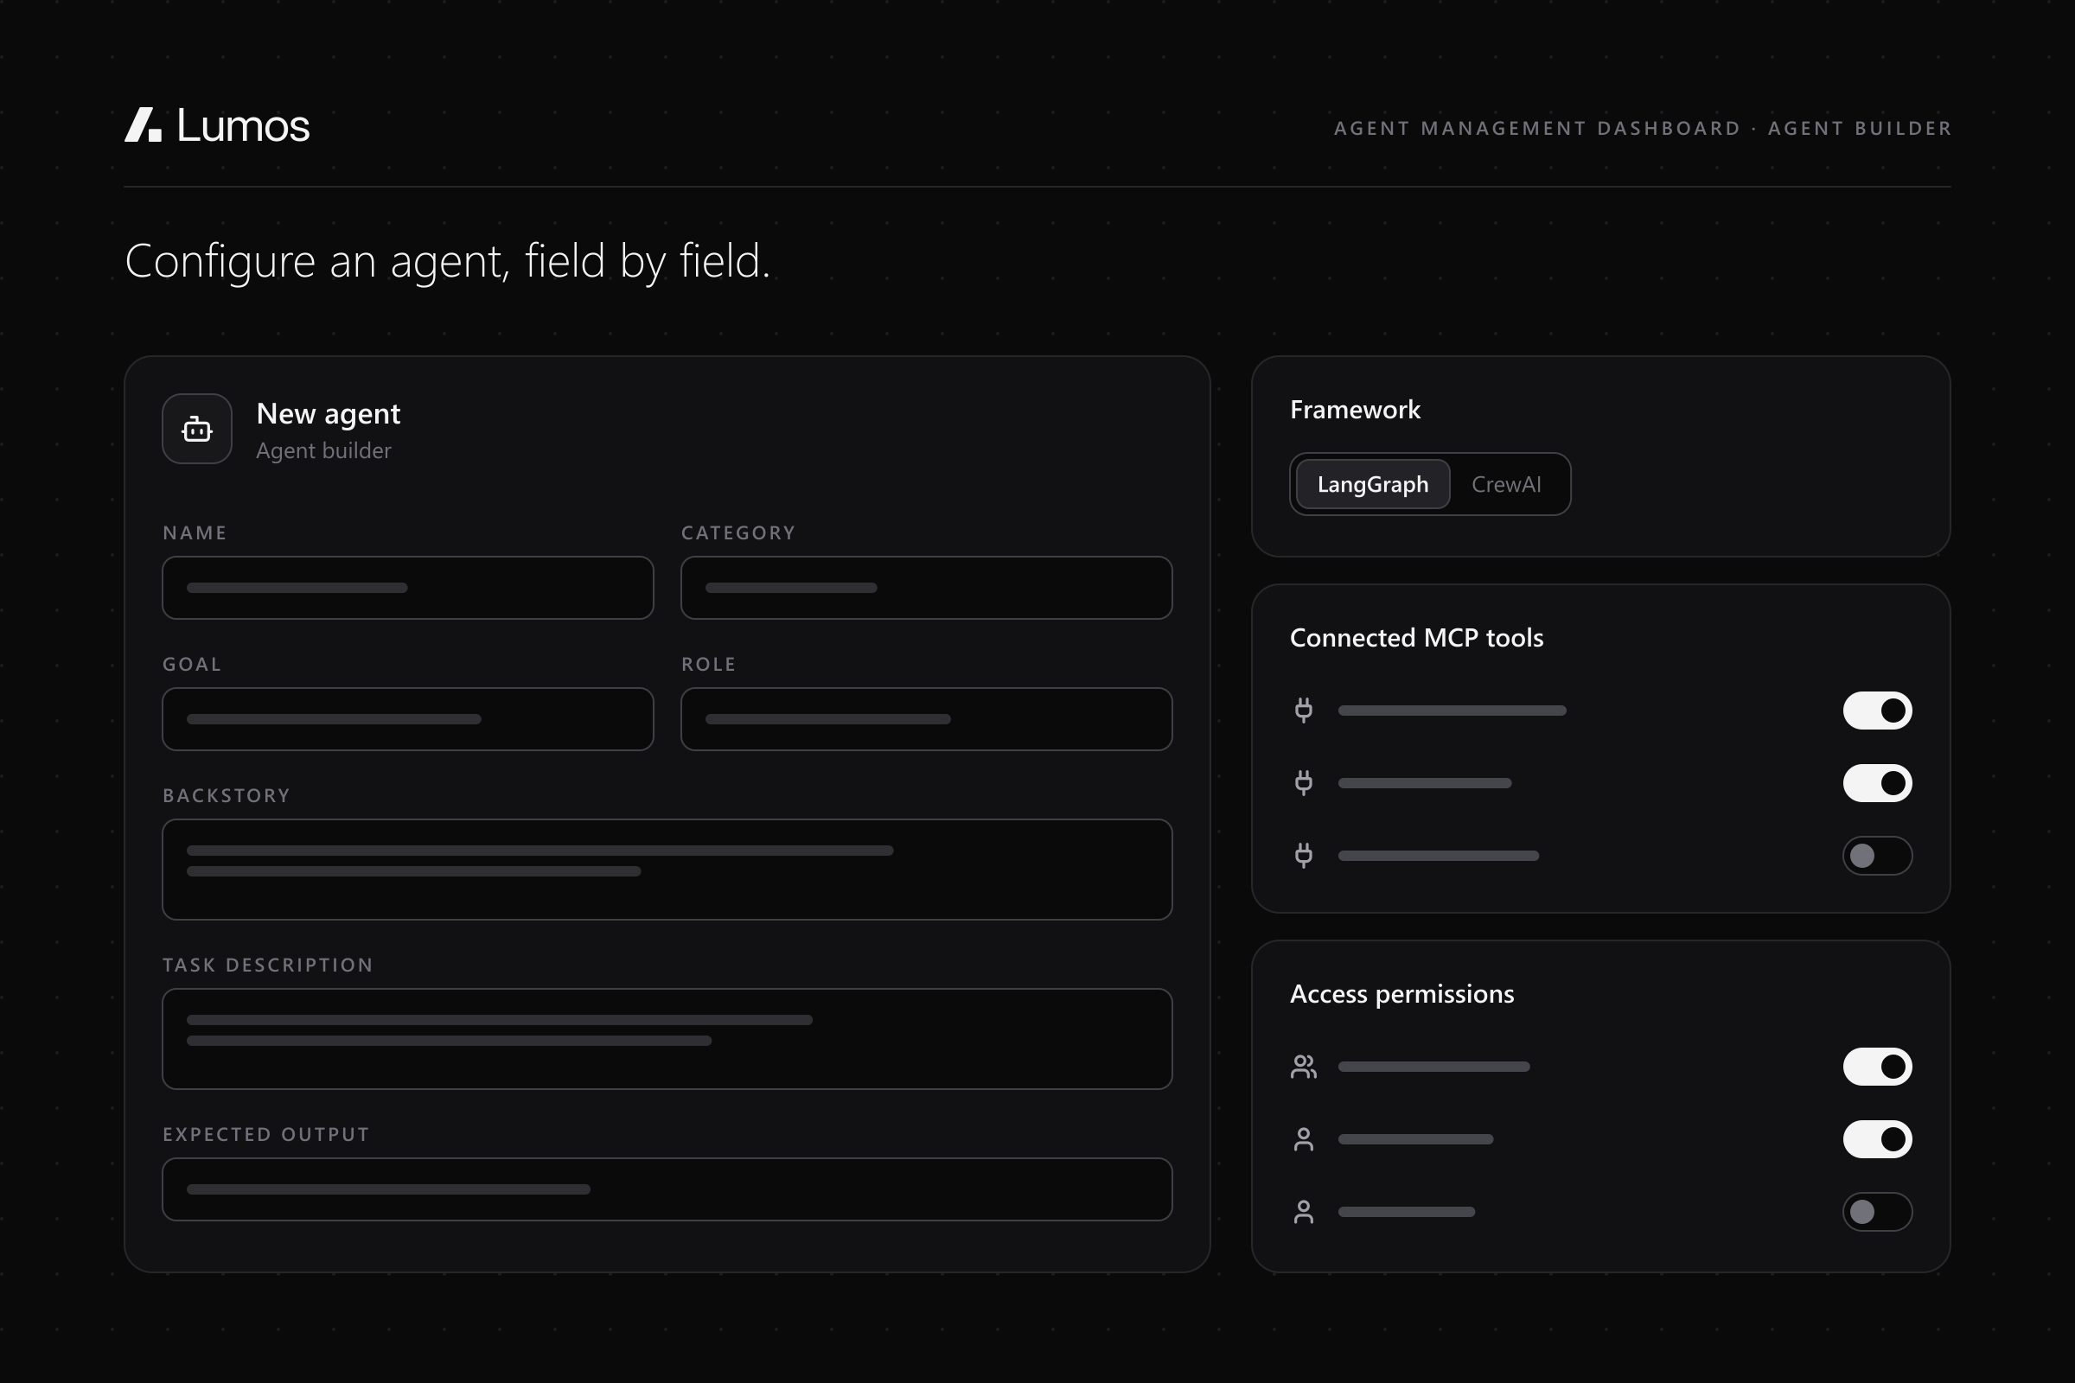Enable the third access permission toggle
This screenshot has height=1383, width=2075.
tap(1876, 1211)
